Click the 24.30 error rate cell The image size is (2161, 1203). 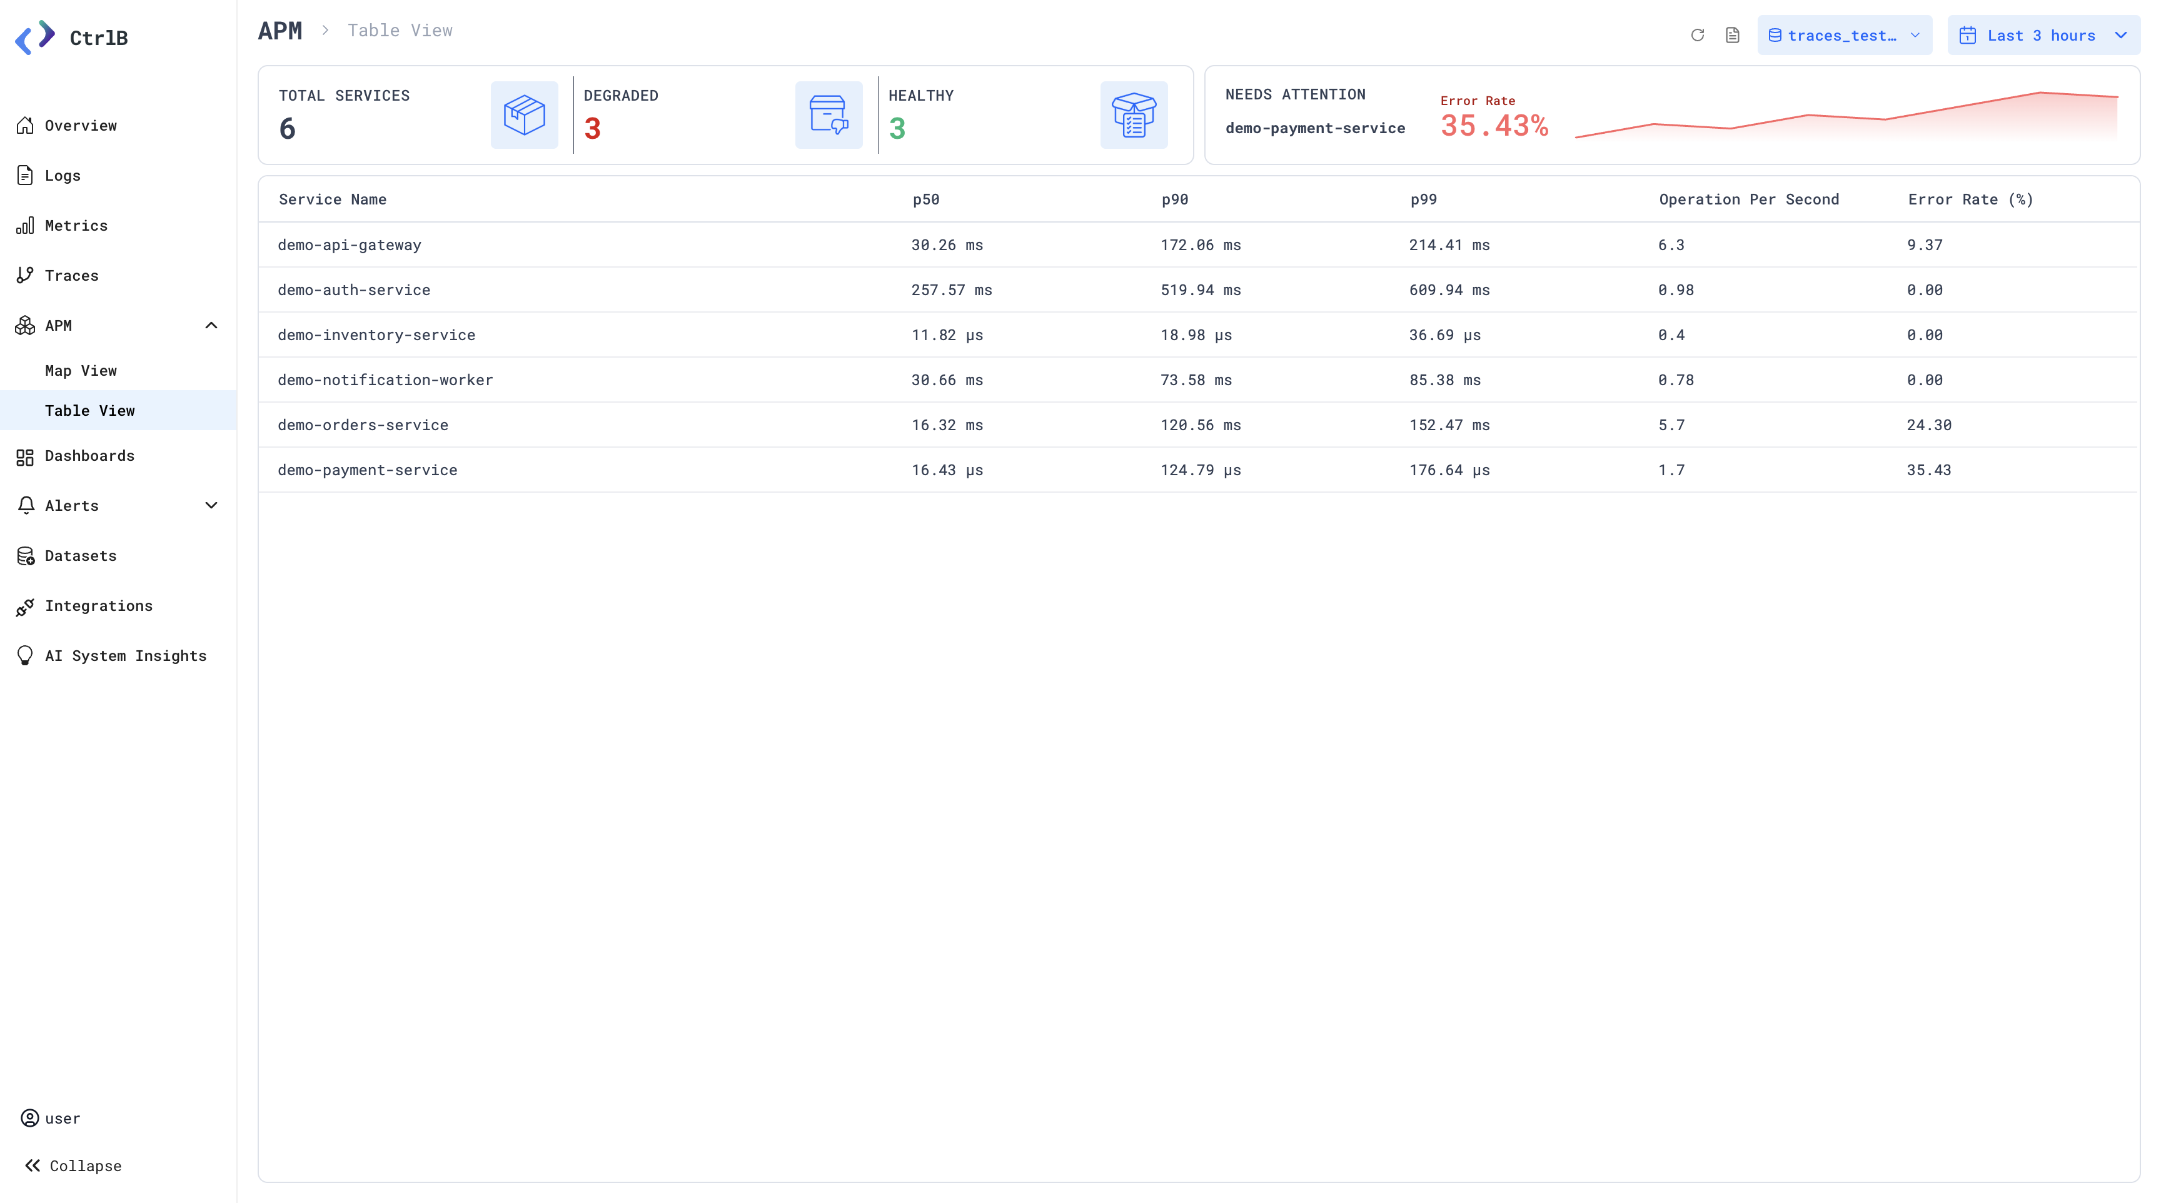coord(1928,425)
